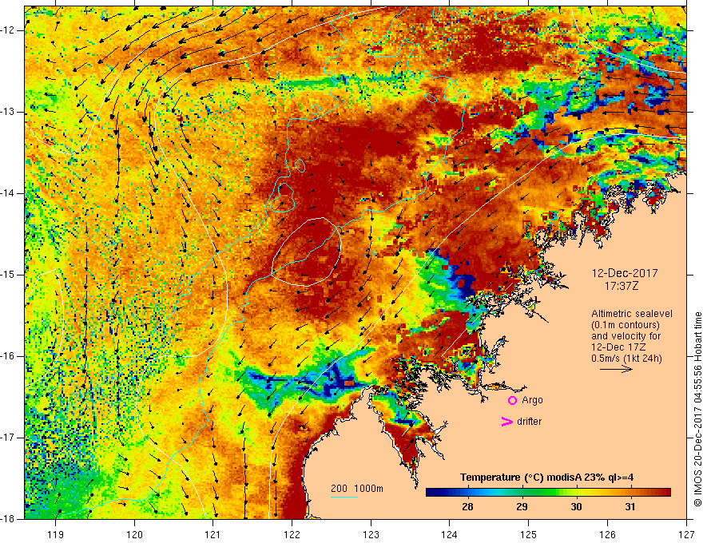Viewport: 703px width, 543px height.
Task: Click the 'drifter' legend label
Action: point(529,422)
